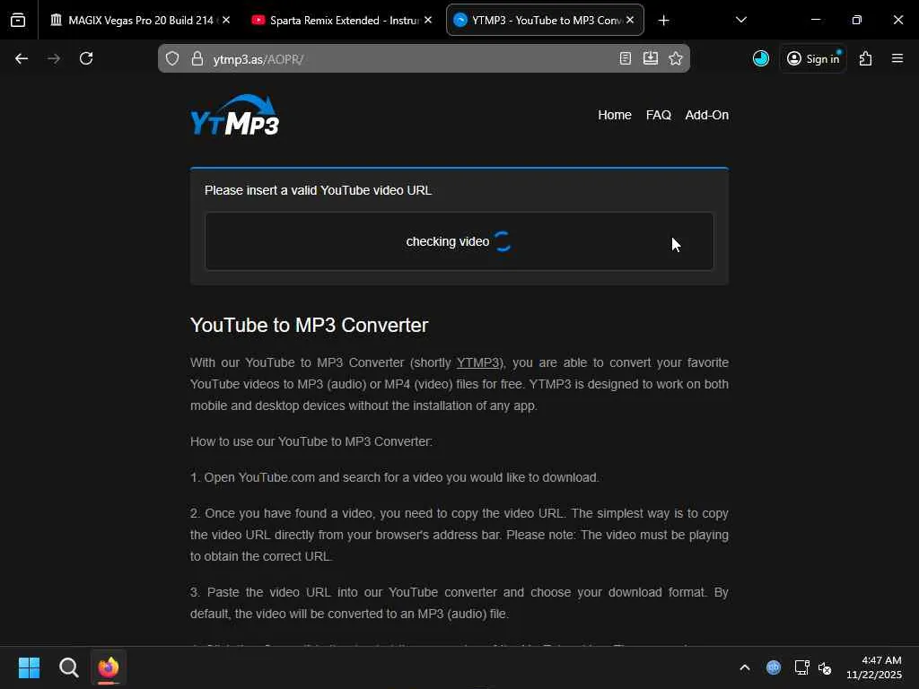Click the text 'Please insert a valid YouTube video URL'
919x689 pixels.
point(318,190)
